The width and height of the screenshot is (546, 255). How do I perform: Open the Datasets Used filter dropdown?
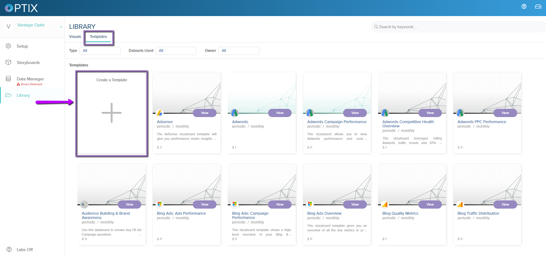tap(176, 51)
